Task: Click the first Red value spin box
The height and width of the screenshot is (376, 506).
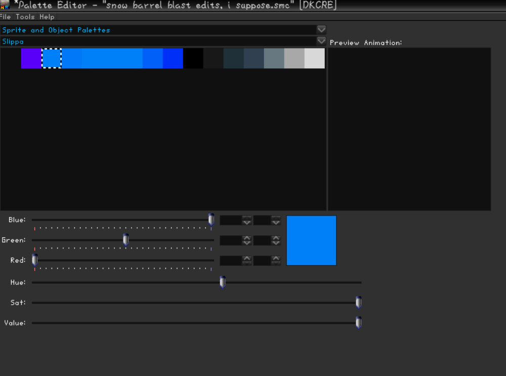Action: [231, 261]
